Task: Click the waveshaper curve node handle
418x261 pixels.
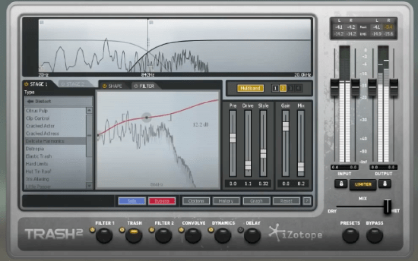Action: click(x=146, y=118)
